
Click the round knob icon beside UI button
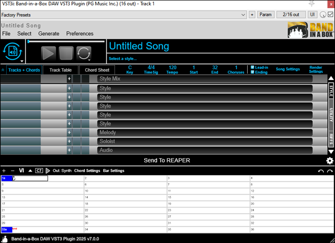pyautogui.click(x=323, y=14)
